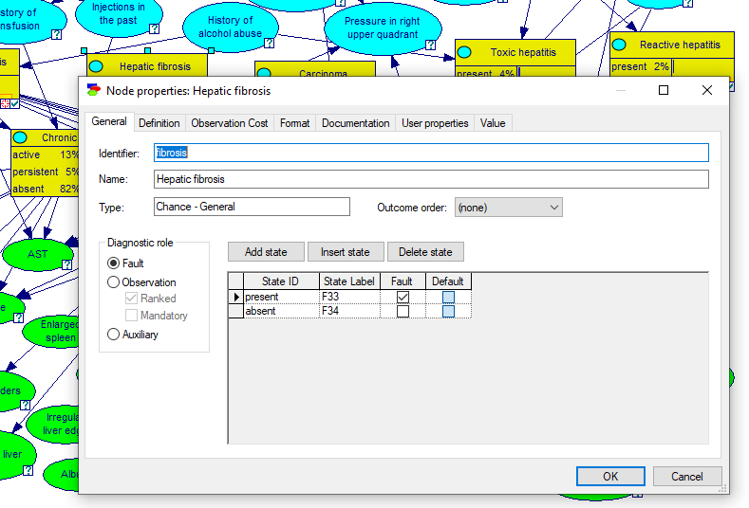Click the Enlarged spleen node
Image resolution: width=749 pixels, height=508 pixels.
[x=51, y=331]
